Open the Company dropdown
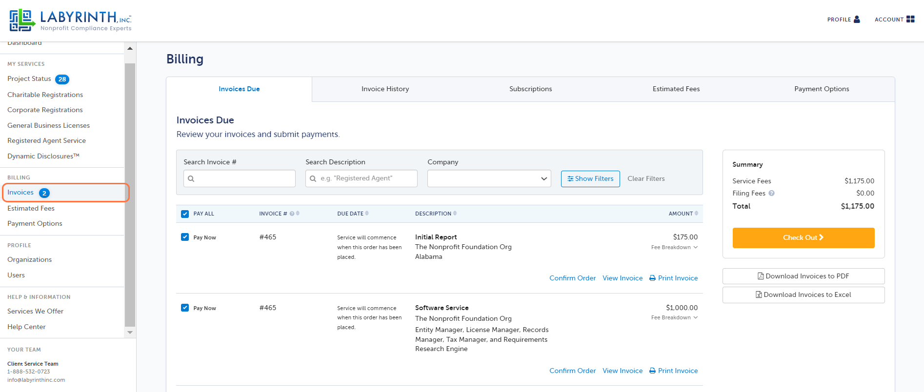This screenshot has height=392, width=924. (489, 178)
